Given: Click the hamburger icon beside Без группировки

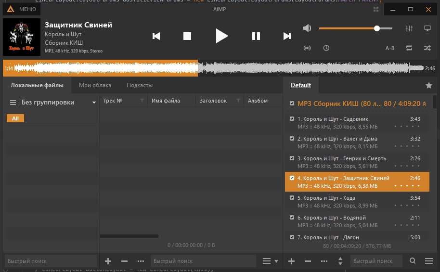Looking at the screenshot, I should 13,103.
